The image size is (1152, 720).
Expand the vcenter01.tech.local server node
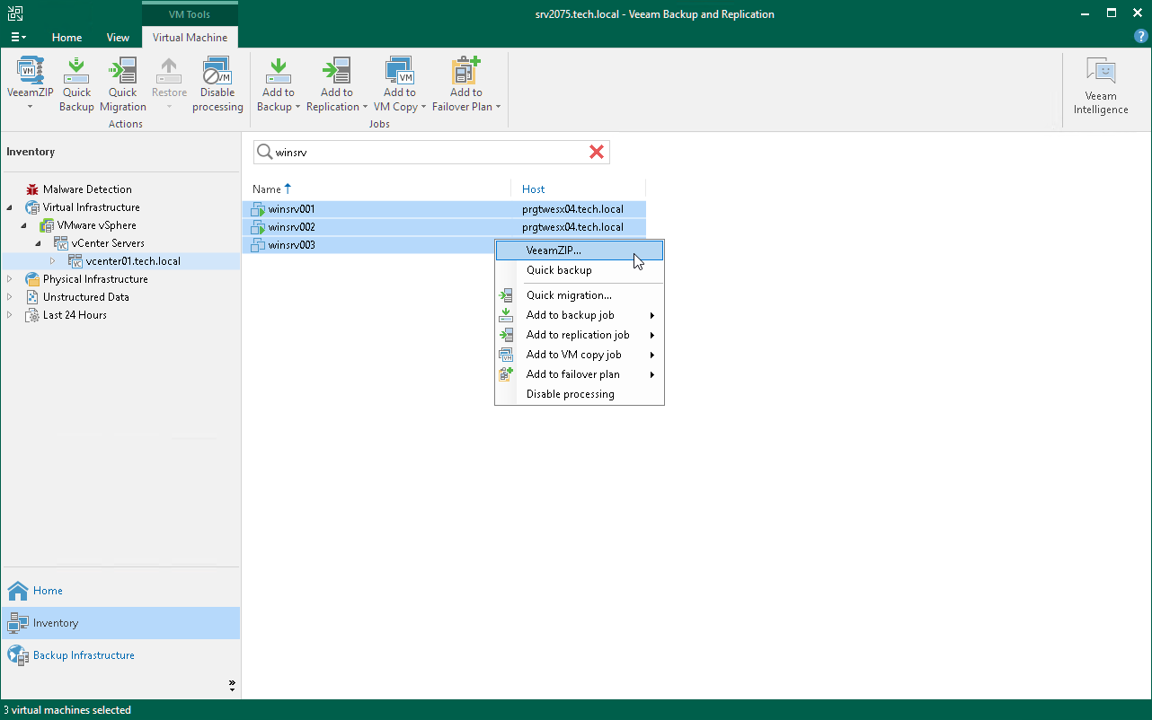point(52,260)
